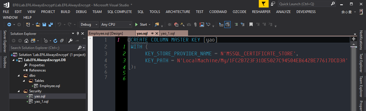Click the feedback icon beside Quick Launch
Image resolution: width=366 pixels, height=111 pixels.
[x=273, y=4]
